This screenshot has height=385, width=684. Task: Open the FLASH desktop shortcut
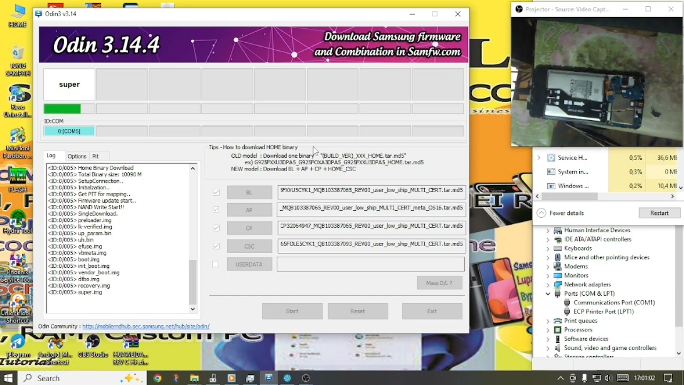pos(18,180)
